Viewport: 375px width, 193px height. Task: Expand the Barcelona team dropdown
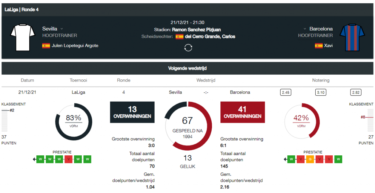(x=305, y=29)
